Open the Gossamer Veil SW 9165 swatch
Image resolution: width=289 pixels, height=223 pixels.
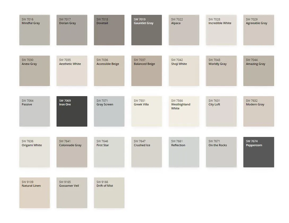(x=72, y=193)
